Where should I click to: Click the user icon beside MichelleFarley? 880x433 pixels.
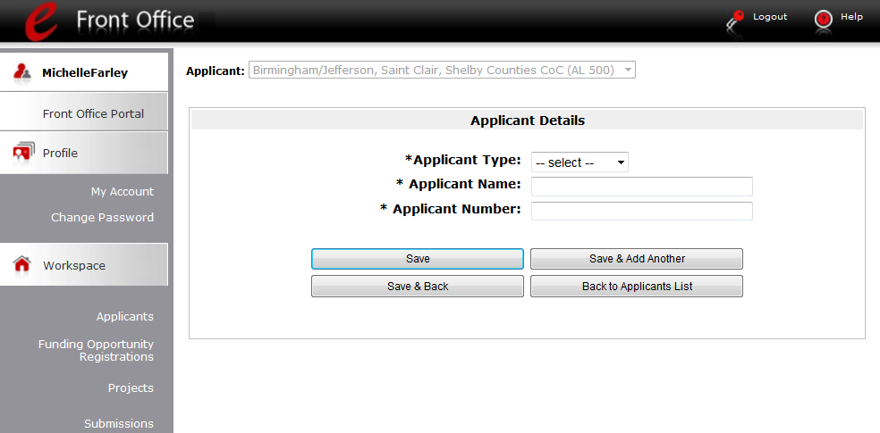tap(22, 72)
